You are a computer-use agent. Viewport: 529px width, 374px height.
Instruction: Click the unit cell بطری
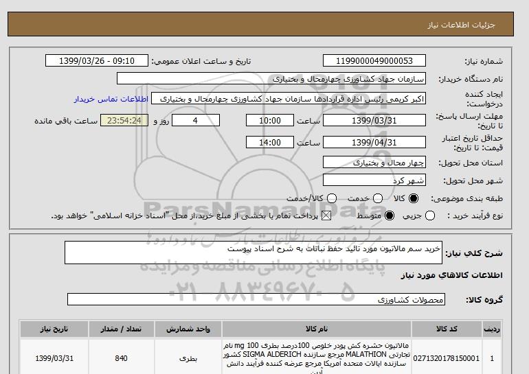[188, 358]
